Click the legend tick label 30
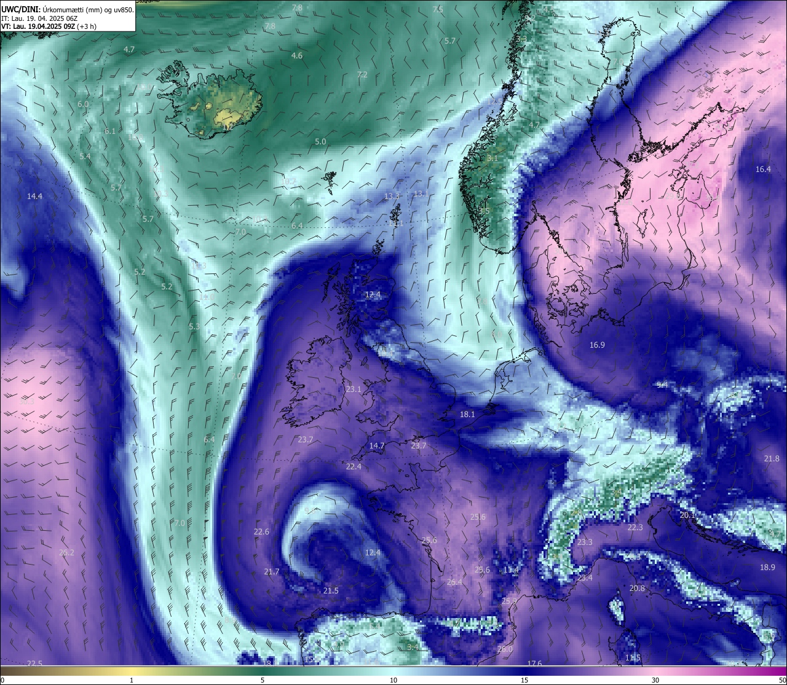Viewport: 787px width, 685px height. tap(655, 680)
